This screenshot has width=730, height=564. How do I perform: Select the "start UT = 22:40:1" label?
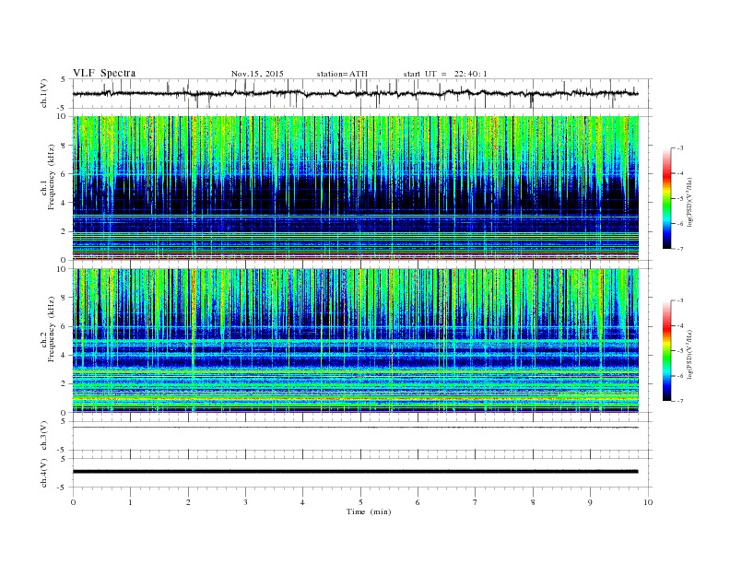point(445,74)
